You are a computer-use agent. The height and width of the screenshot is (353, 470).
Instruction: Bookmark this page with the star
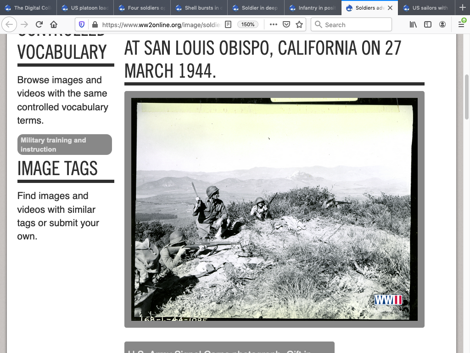pyautogui.click(x=299, y=25)
